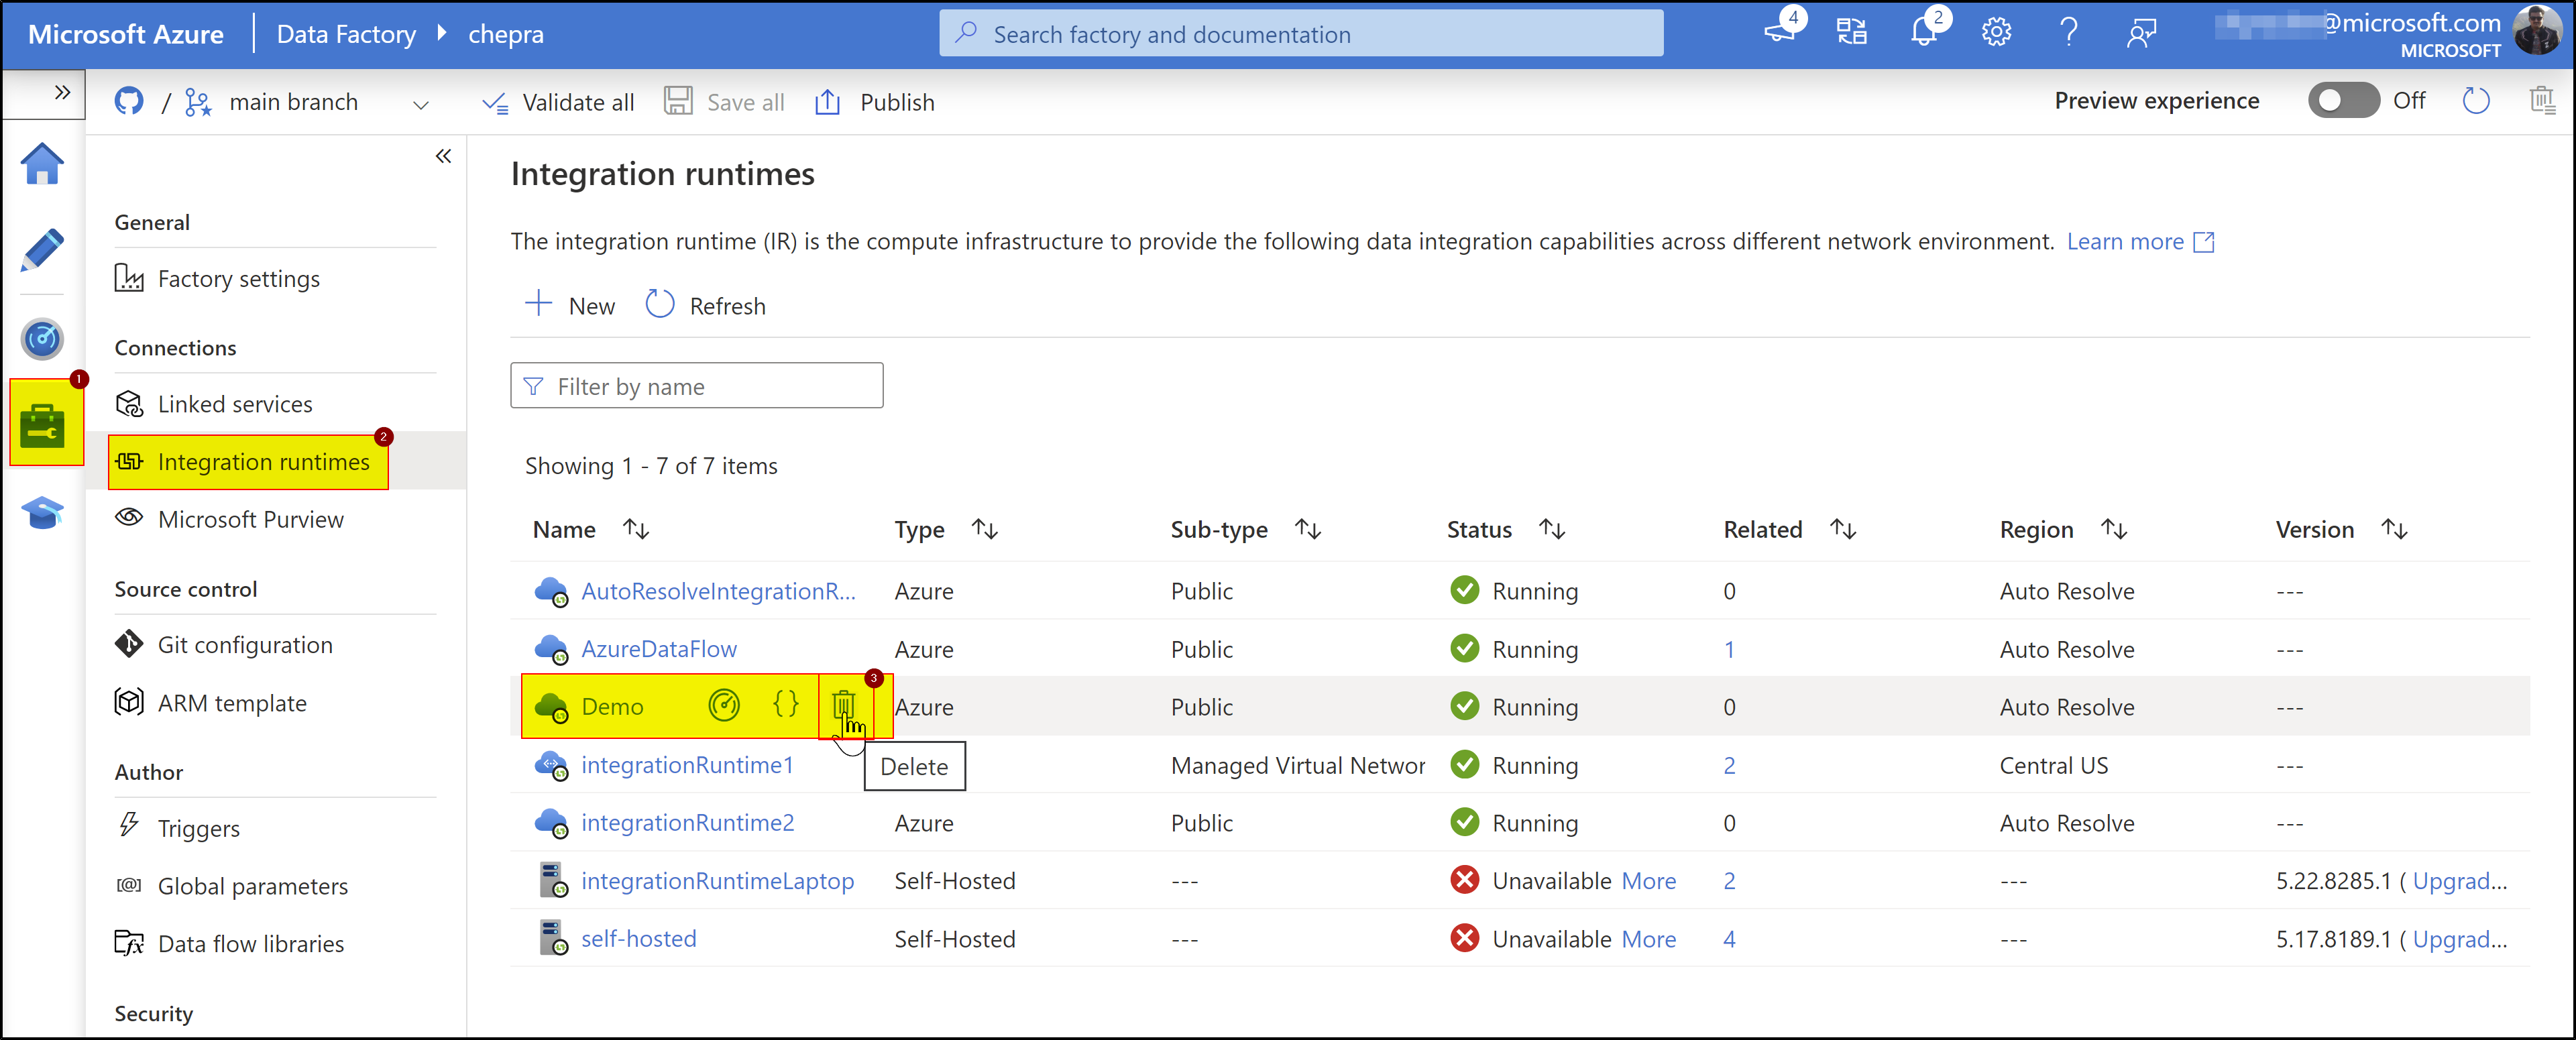Click the Data Factory breadcrumb
The image size is (2576, 1040).
346,34
